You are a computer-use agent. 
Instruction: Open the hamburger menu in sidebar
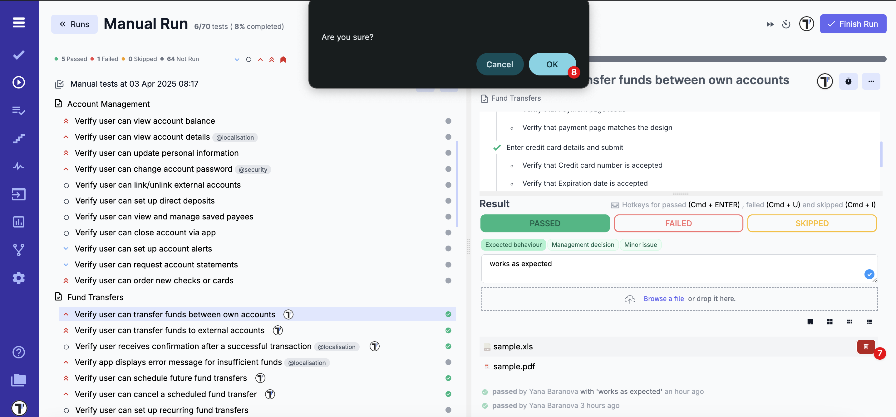19,22
